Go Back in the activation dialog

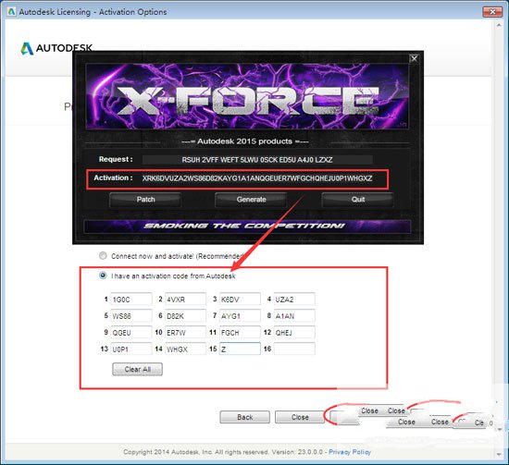click(244, 417)
